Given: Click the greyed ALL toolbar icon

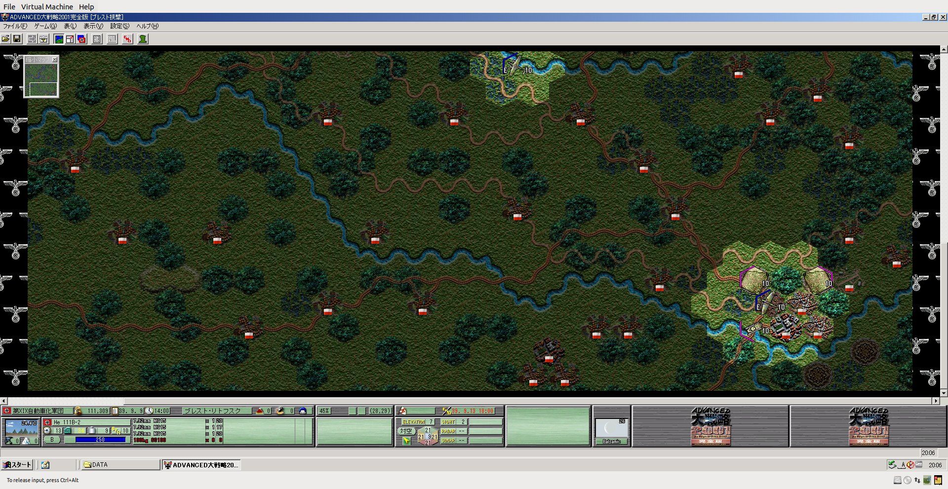Looking at the screenshot, I should coord(113,39).
